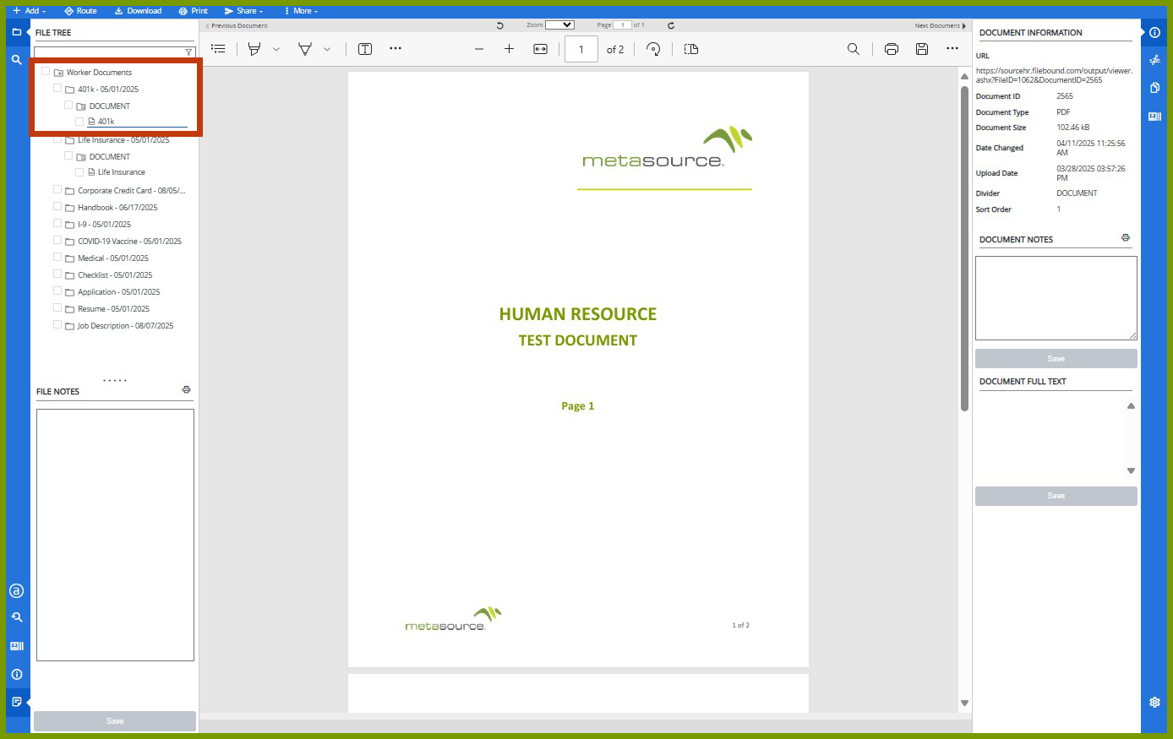Open the File Tree folder icon in sidebar
The image size is (1173, 739).
point(16,32)
